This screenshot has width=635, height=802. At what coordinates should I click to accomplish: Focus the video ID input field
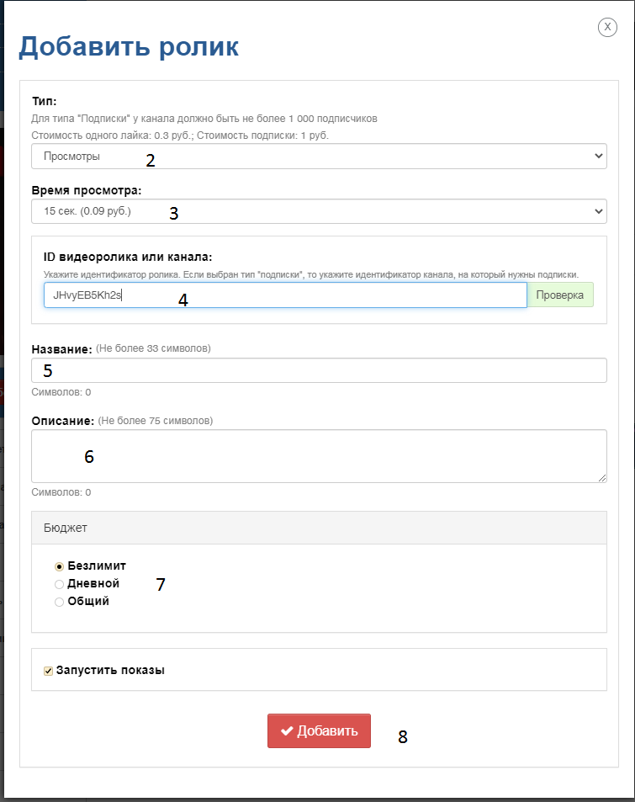285,295
